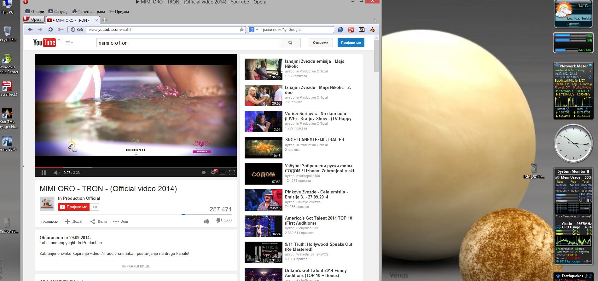Open Verica Serifovic - Ne dam bolu link

coord(318,116)
